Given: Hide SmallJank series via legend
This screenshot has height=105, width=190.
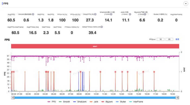Looking at the screenshot, I should pyautogui.click(x=80, y=102).
